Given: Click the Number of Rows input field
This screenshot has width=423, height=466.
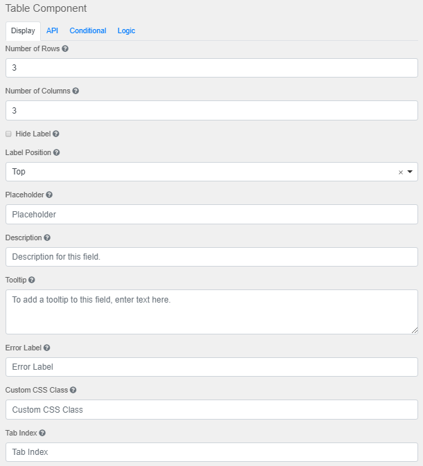Looking at the screenshot, I should tap(211, 68).
